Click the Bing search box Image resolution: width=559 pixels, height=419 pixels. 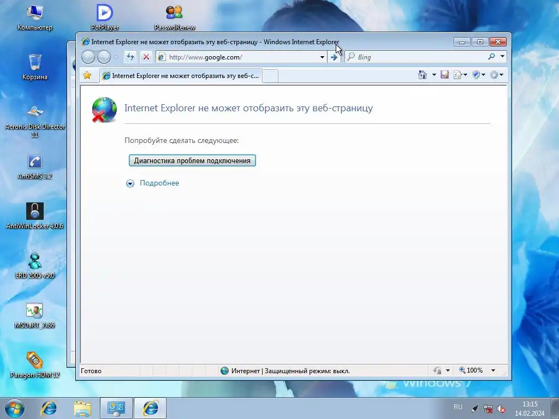point(415,57)
